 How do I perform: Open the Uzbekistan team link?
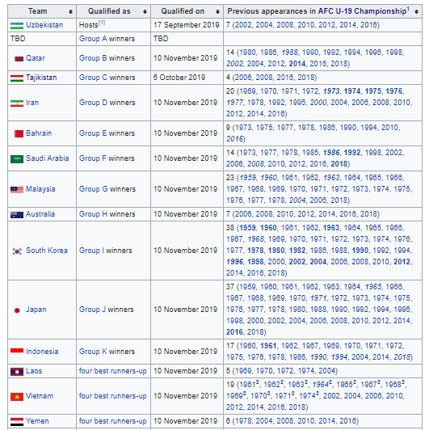[44, 25]
